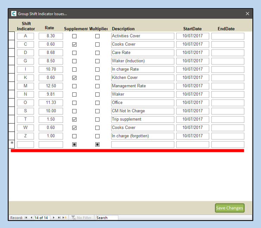Jump to last record arrow

tap(59, 218)
